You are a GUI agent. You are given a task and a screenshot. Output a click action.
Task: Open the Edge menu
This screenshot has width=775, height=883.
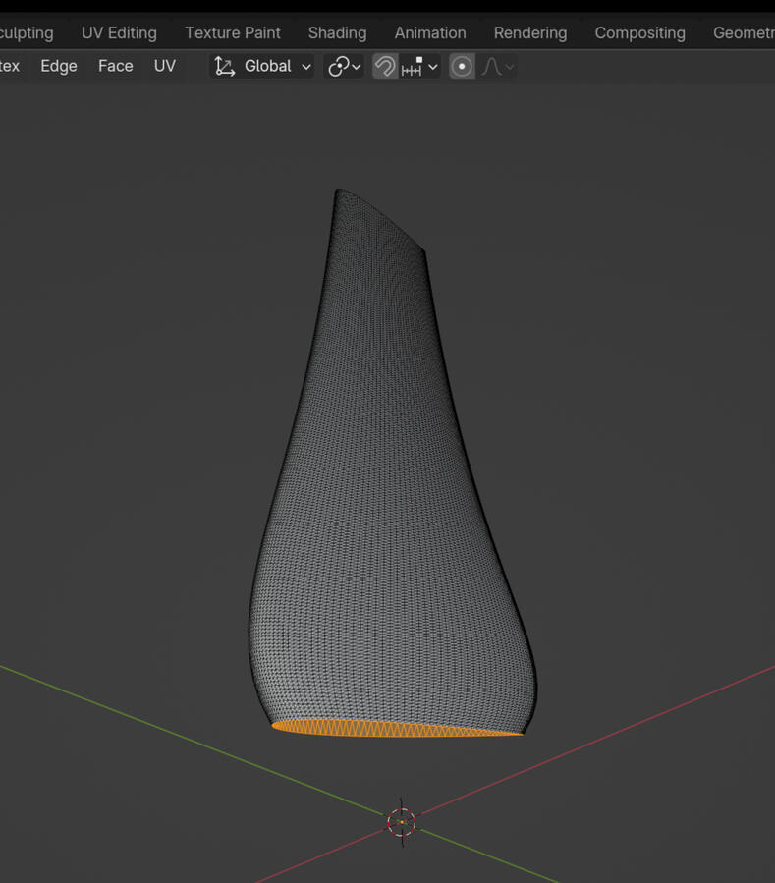[59, 66]
